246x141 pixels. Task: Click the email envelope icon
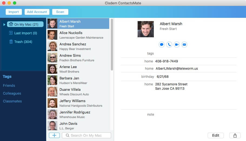(x=184, y=45)
